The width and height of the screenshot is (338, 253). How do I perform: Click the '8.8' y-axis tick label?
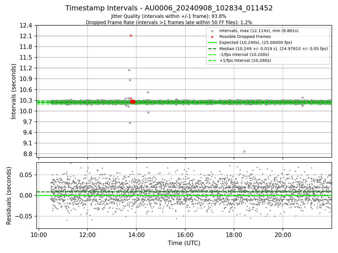pyautogui.click(x=28, y=154)
